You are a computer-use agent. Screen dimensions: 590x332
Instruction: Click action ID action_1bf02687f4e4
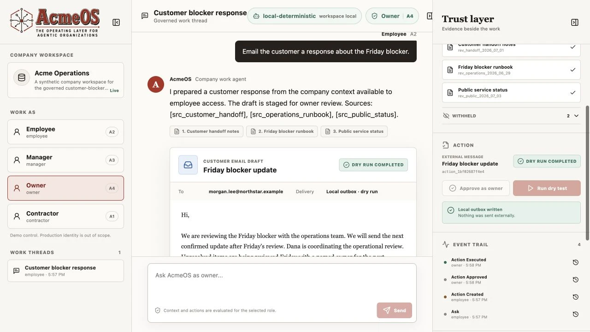[463, 172]
